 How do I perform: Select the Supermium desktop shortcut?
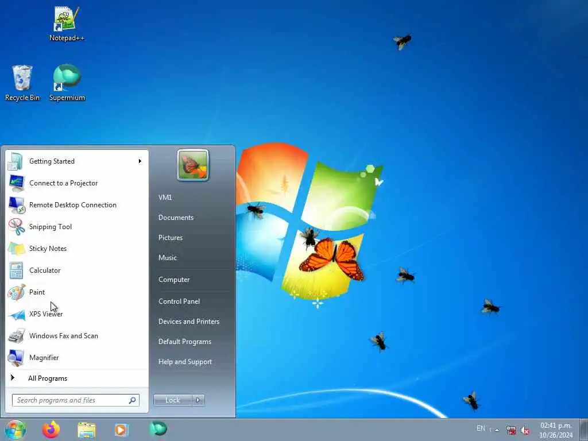click(67, 83)
